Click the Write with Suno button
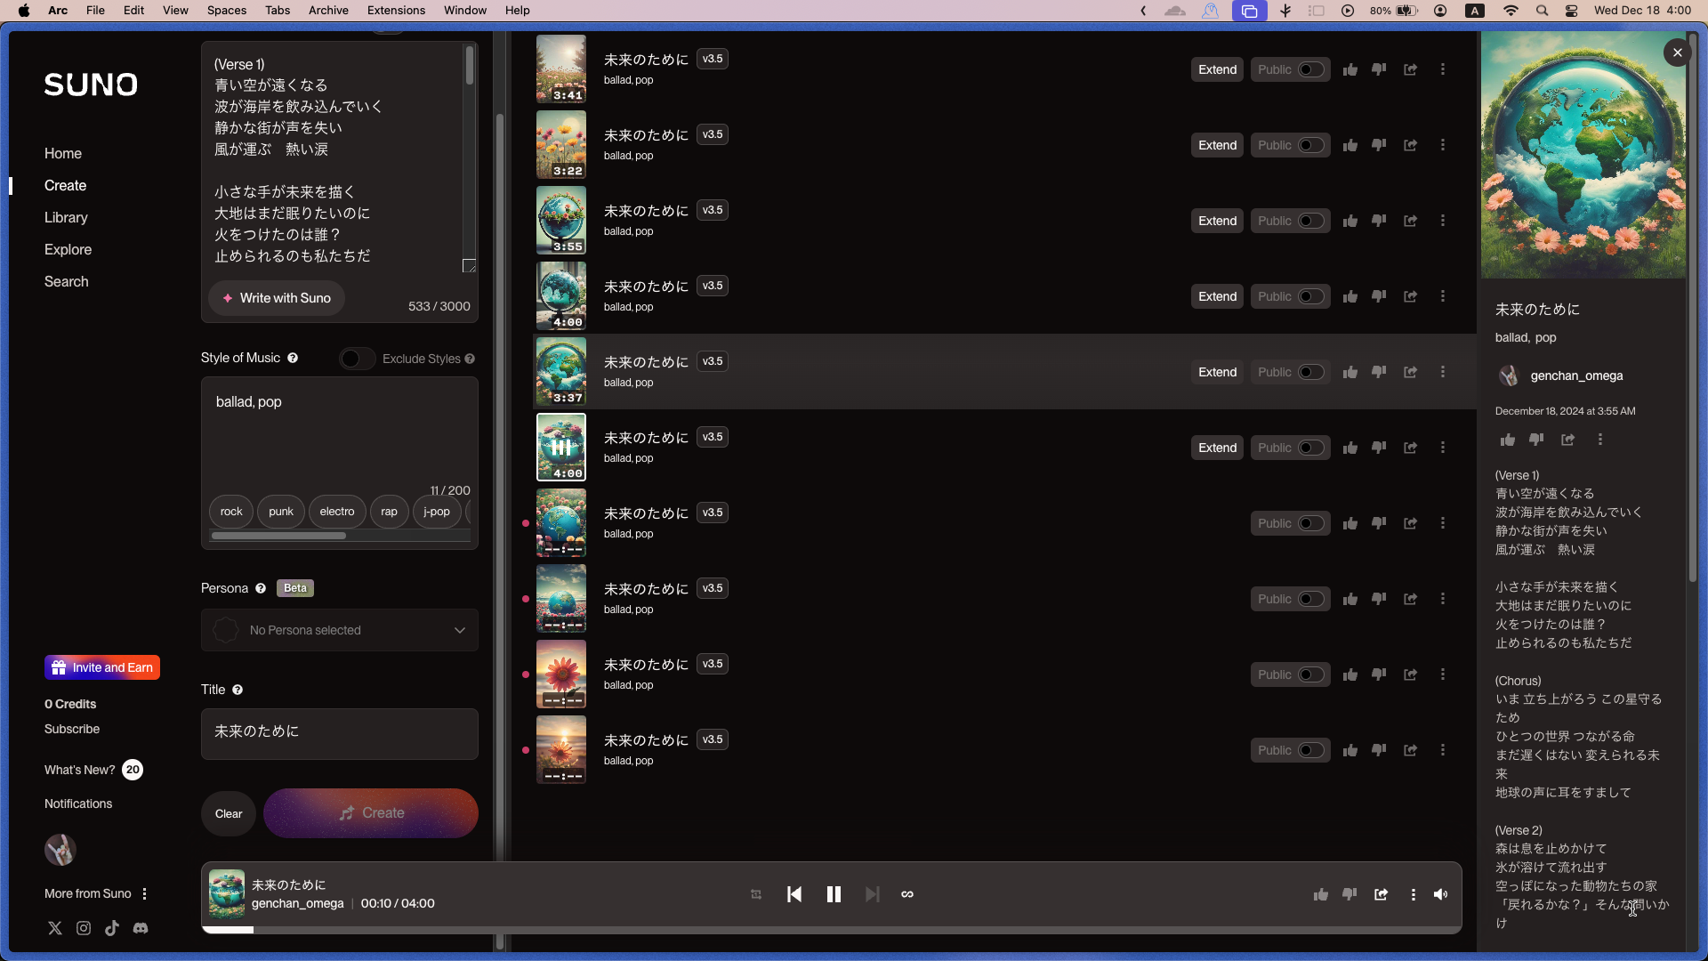 click(x=276, y=298)
